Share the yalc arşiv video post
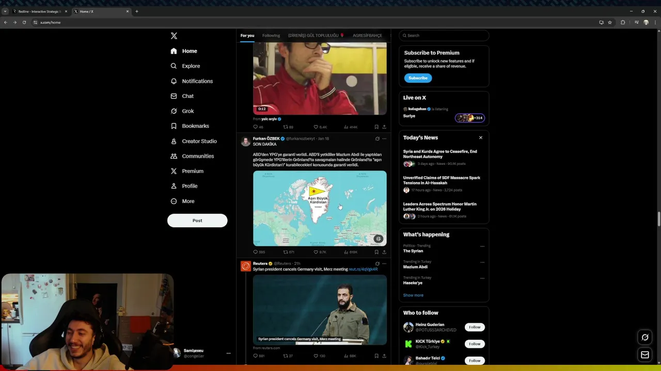 point(384,127)
